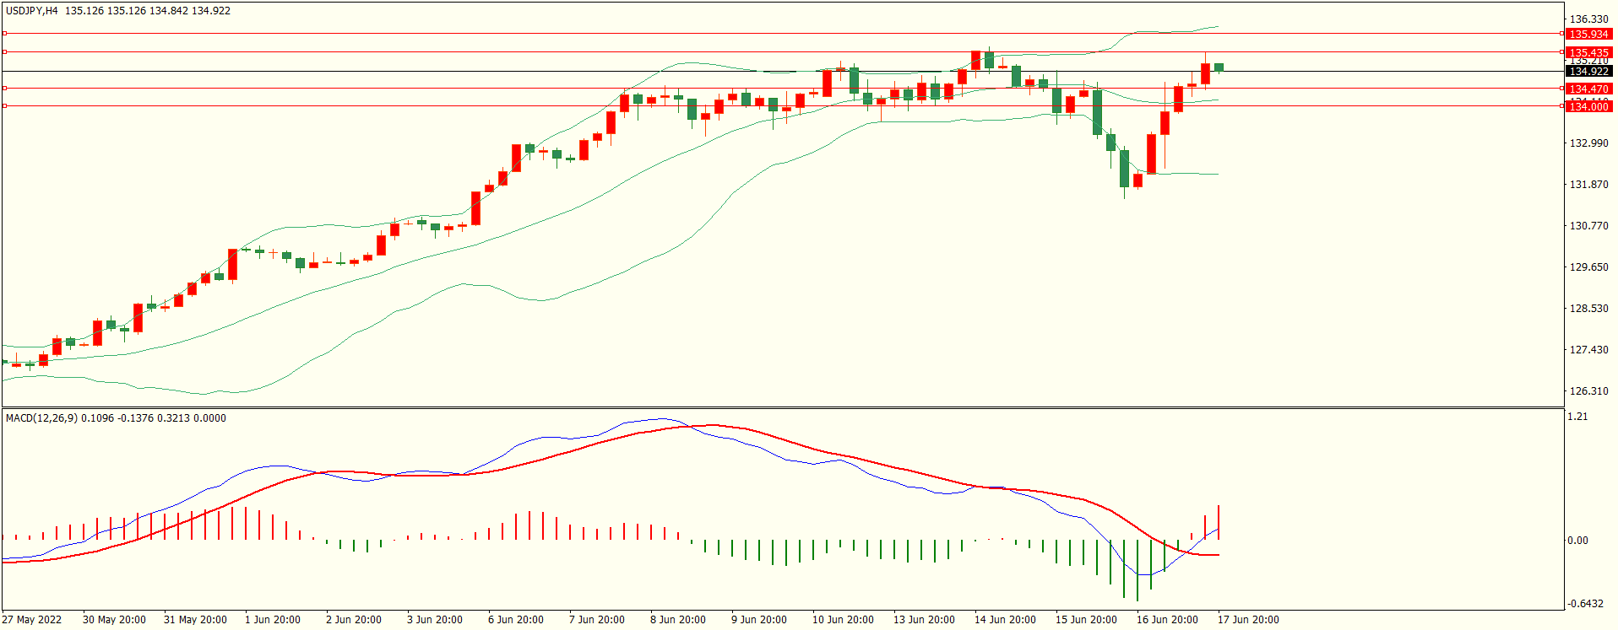Image resolution: width=1618 pixels, height=630 pixels.
Task: Click the 127.430 price scale value
Action: pos(1588,350)
